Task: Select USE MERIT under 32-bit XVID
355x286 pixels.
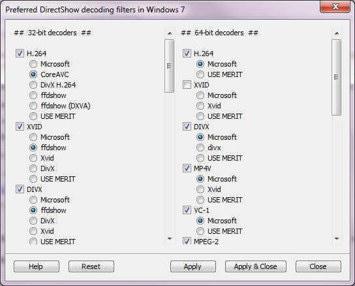Action: coord(33,179)
